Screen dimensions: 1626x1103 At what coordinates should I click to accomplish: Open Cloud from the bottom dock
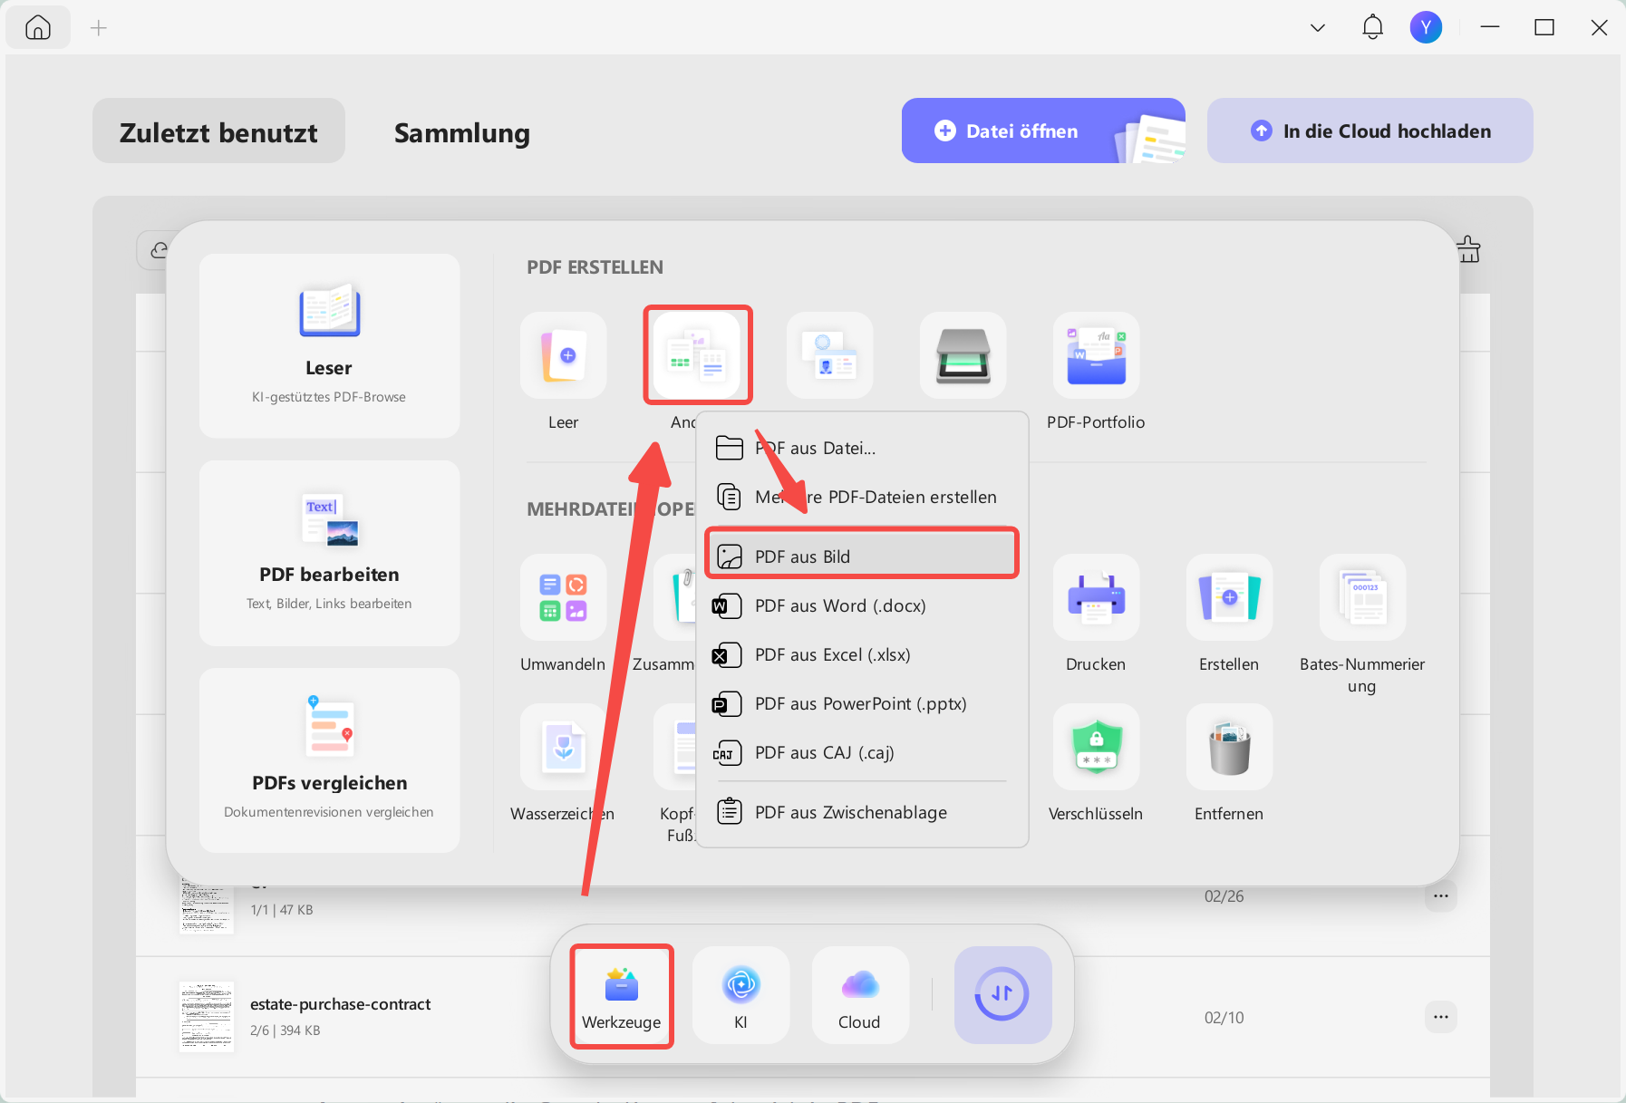coord(859,996)
